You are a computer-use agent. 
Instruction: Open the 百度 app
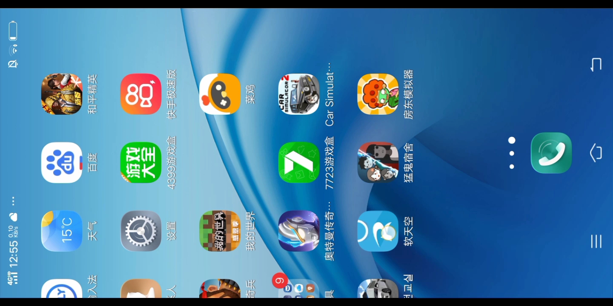[x=62, y=162]
